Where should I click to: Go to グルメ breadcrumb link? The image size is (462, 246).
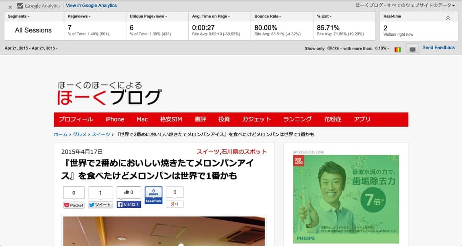(80, 134)
